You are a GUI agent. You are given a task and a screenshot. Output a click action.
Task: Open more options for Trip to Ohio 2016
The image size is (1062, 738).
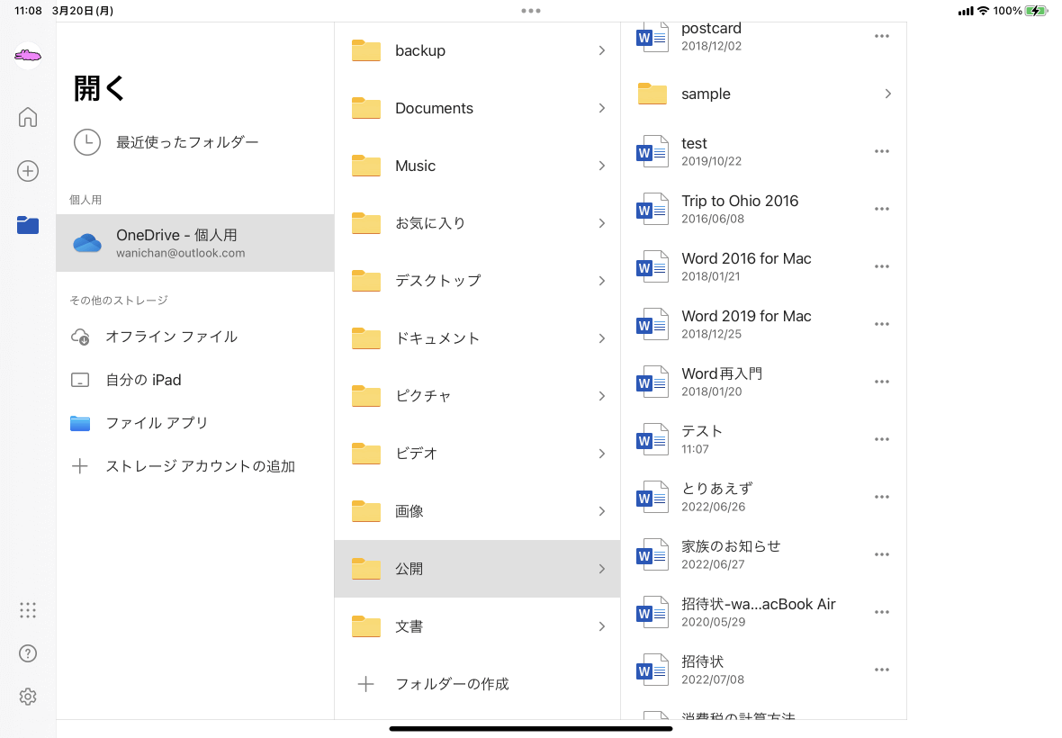[x=882, y=209]
